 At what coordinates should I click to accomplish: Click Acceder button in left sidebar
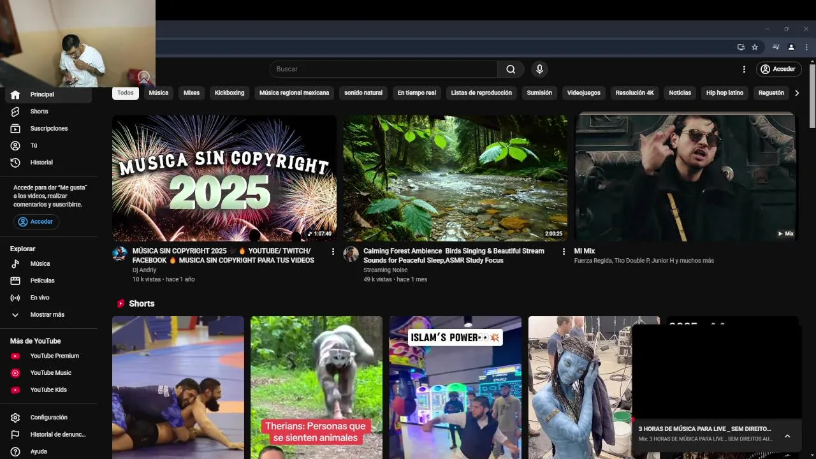pos(36,222)
